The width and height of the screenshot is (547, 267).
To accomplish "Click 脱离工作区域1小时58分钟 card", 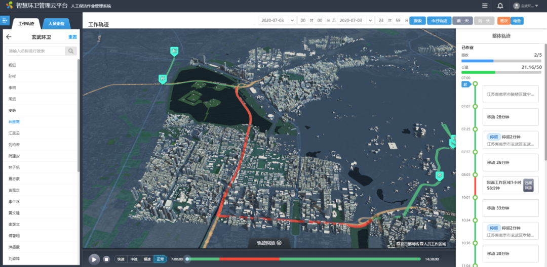I will (511, 185).
